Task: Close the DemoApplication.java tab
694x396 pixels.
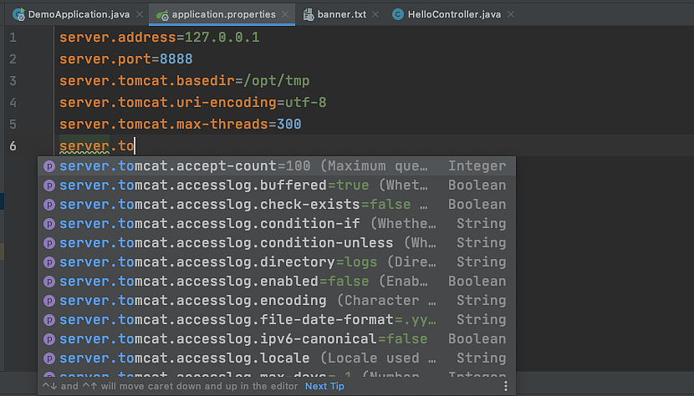Action: pos(138,14)
